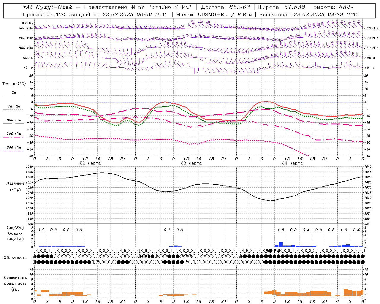Click the Td 2м legend label
The width and height of the screenshot is (380, 304).
tap(14, 106)
